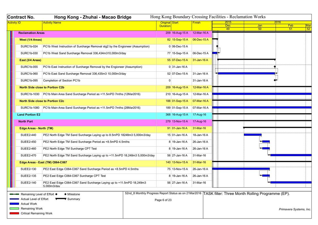Click the SURC1b-060 blue Gantt bar

coord(246,73)
